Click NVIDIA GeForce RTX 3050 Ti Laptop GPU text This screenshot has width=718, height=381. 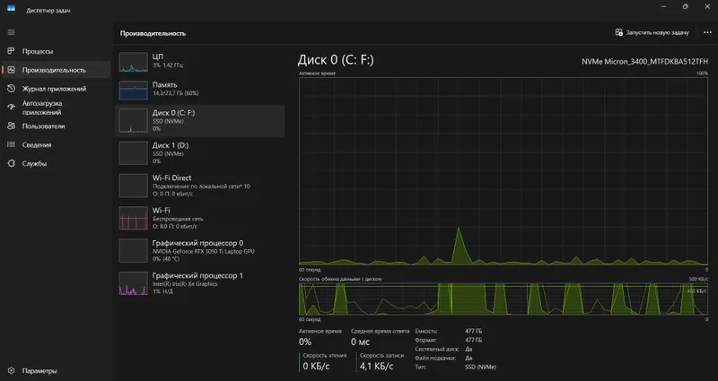(x=204, y=252)
